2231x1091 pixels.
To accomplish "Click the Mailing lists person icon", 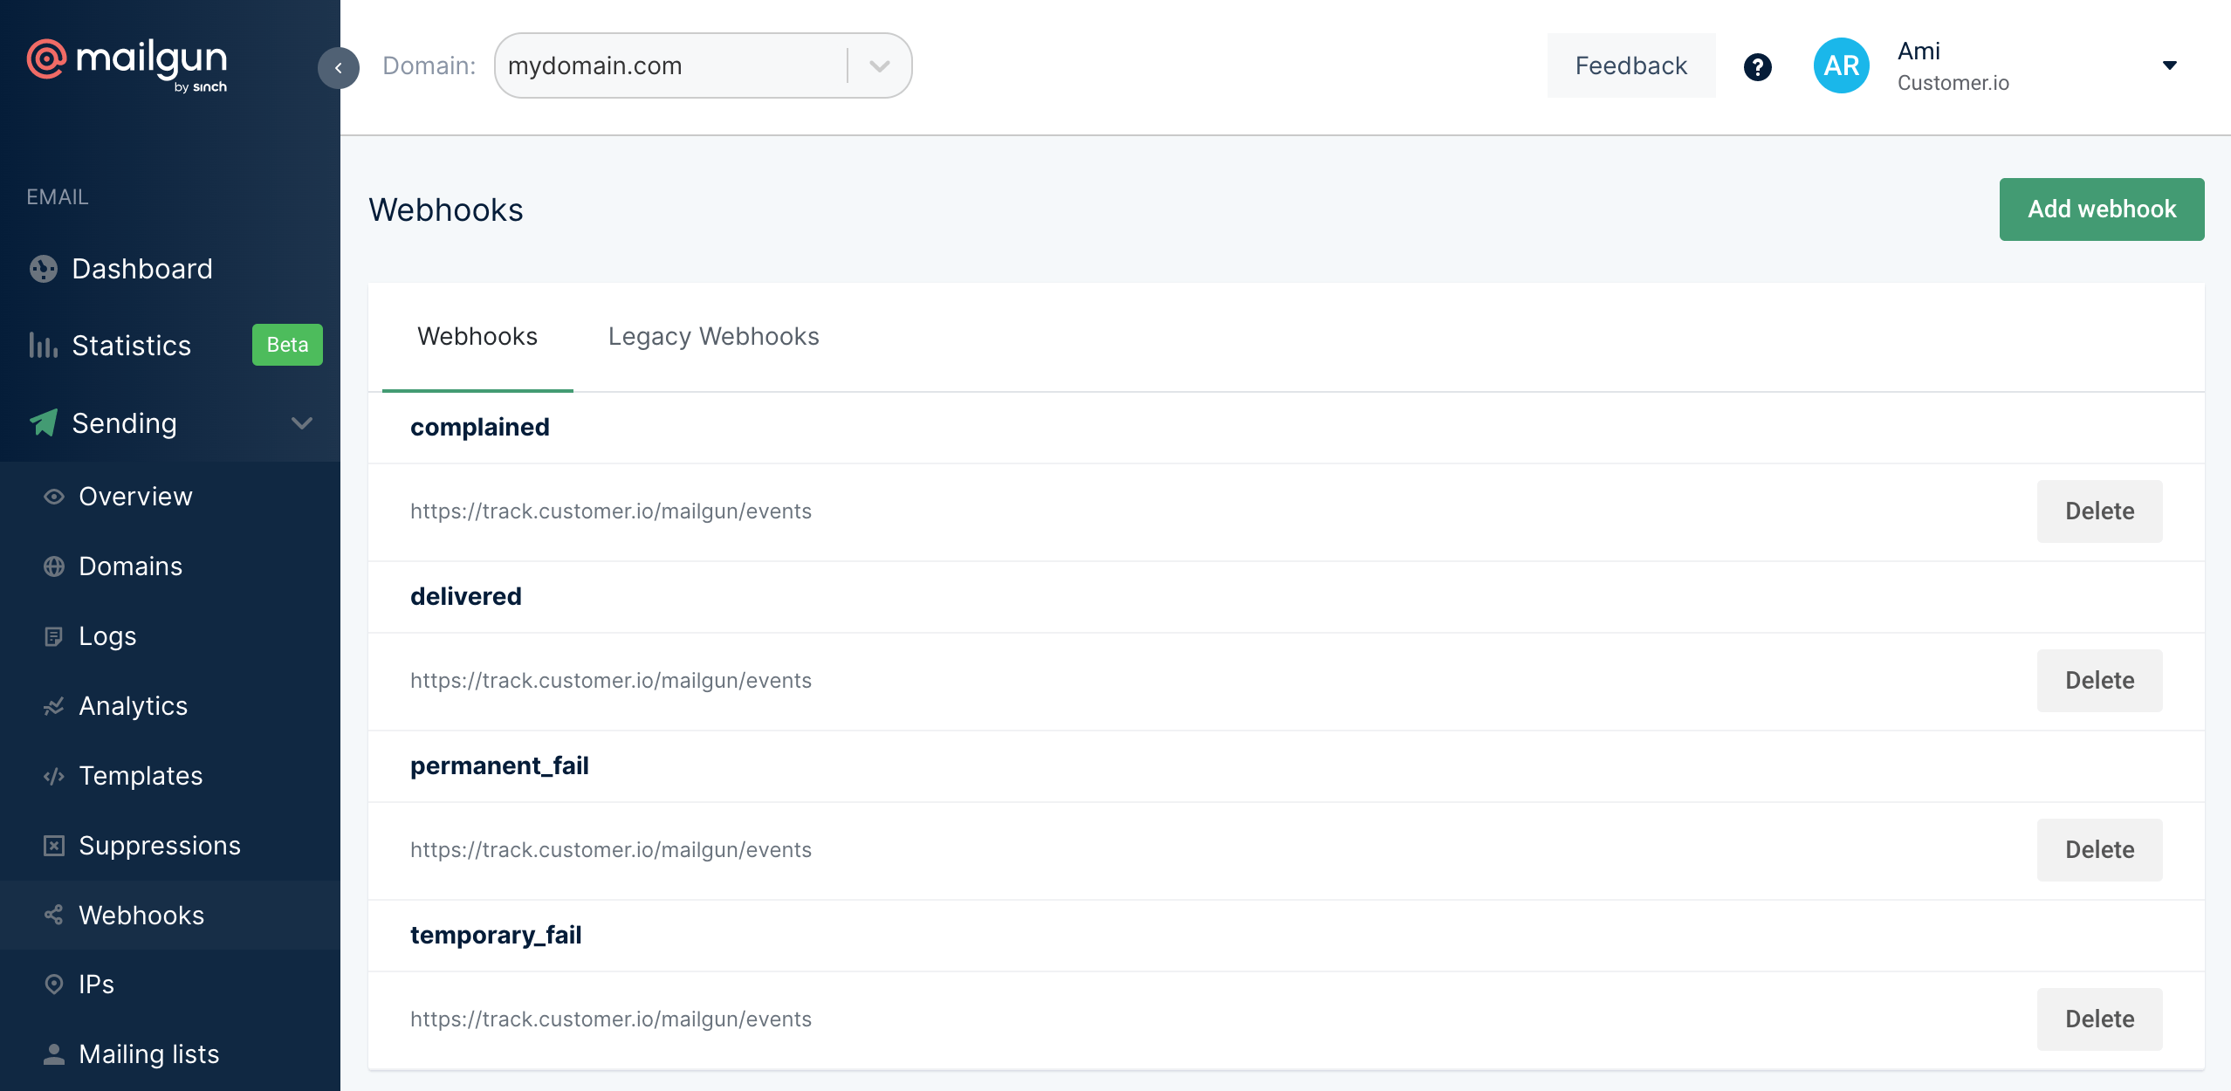I will tap(54, 1054).
